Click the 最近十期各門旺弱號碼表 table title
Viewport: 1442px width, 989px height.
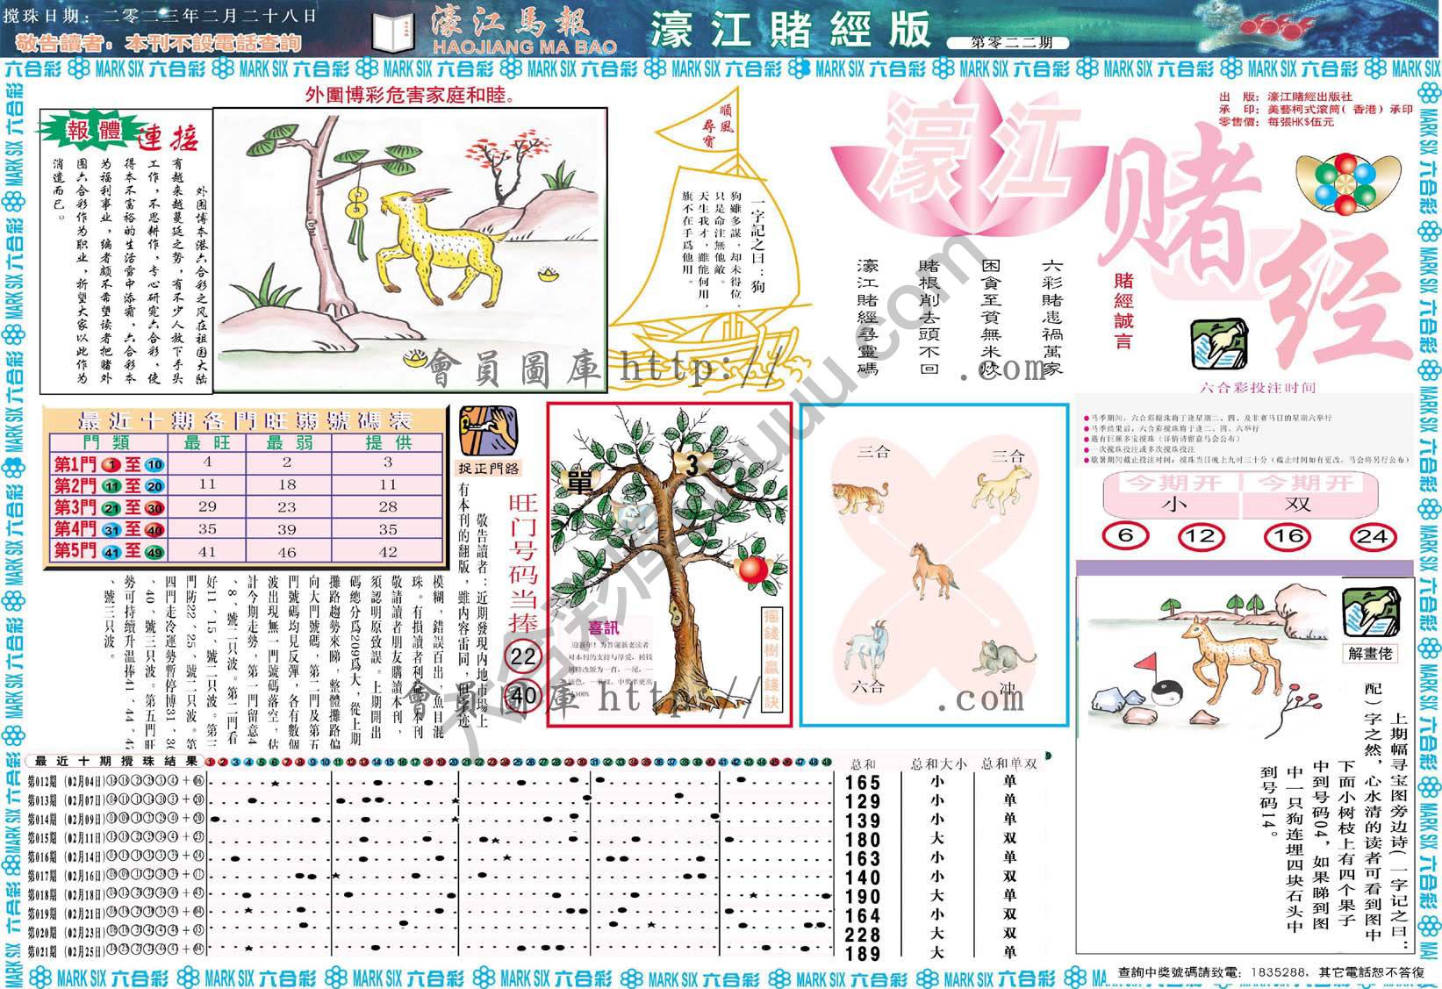[246, 420]
